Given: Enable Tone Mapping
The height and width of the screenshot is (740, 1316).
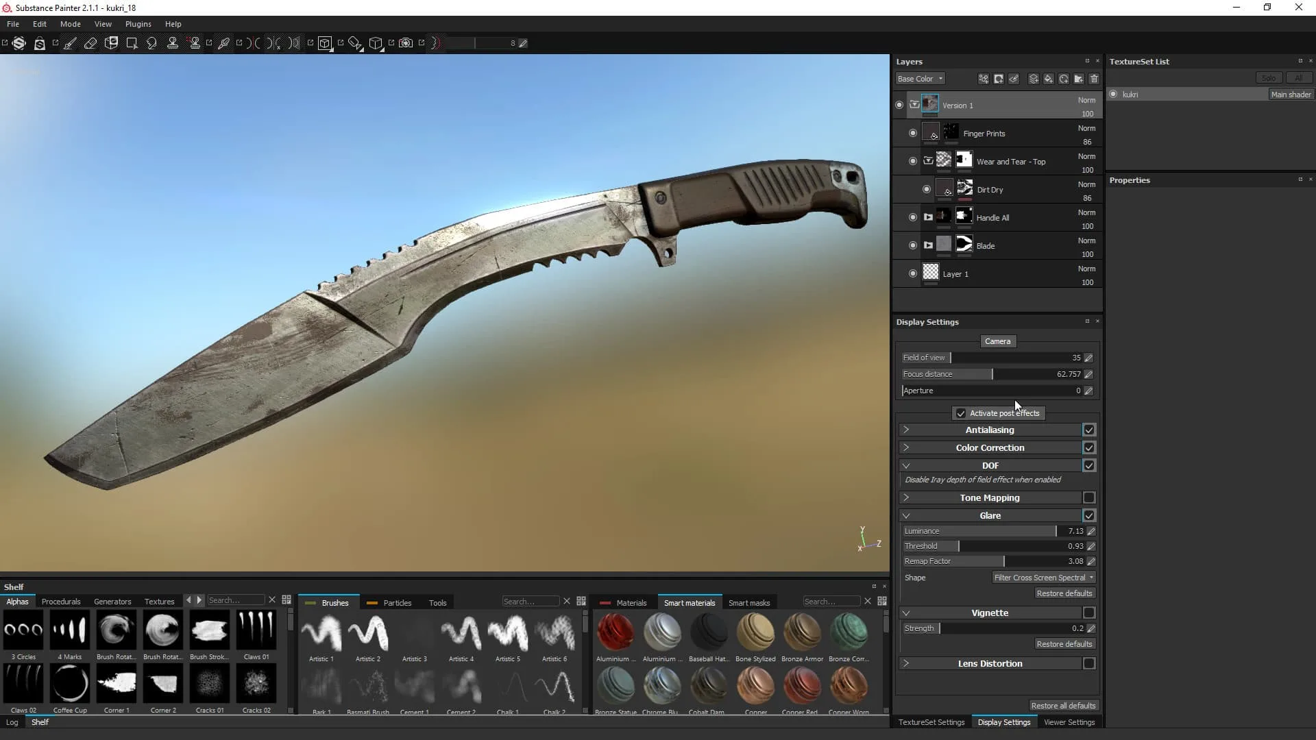Looking at the screenshot, I should [x=1088, y=497].
